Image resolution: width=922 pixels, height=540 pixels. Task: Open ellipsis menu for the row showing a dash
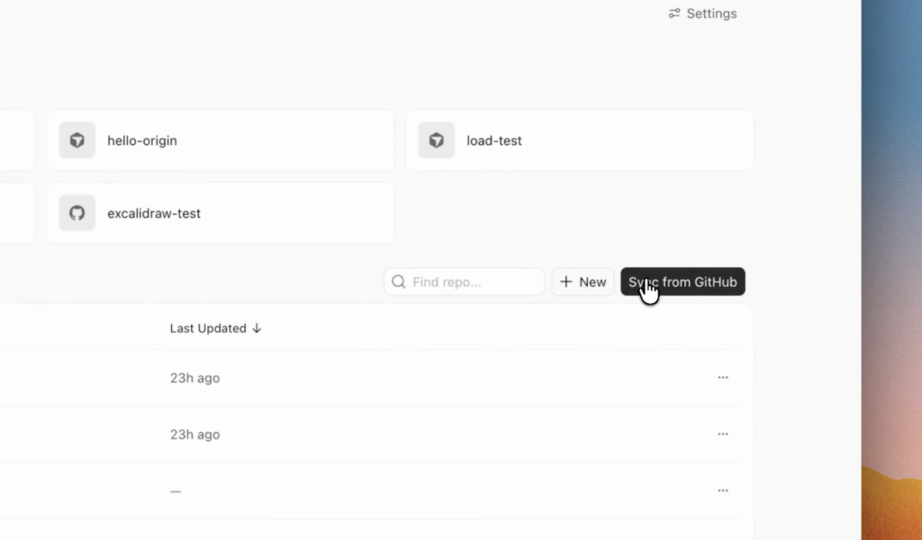(x=723, y=490)
